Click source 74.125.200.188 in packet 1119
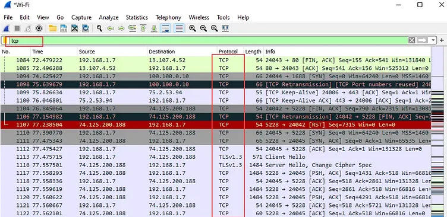The width and height of the screenshot is (447, 217). point(102,189)
